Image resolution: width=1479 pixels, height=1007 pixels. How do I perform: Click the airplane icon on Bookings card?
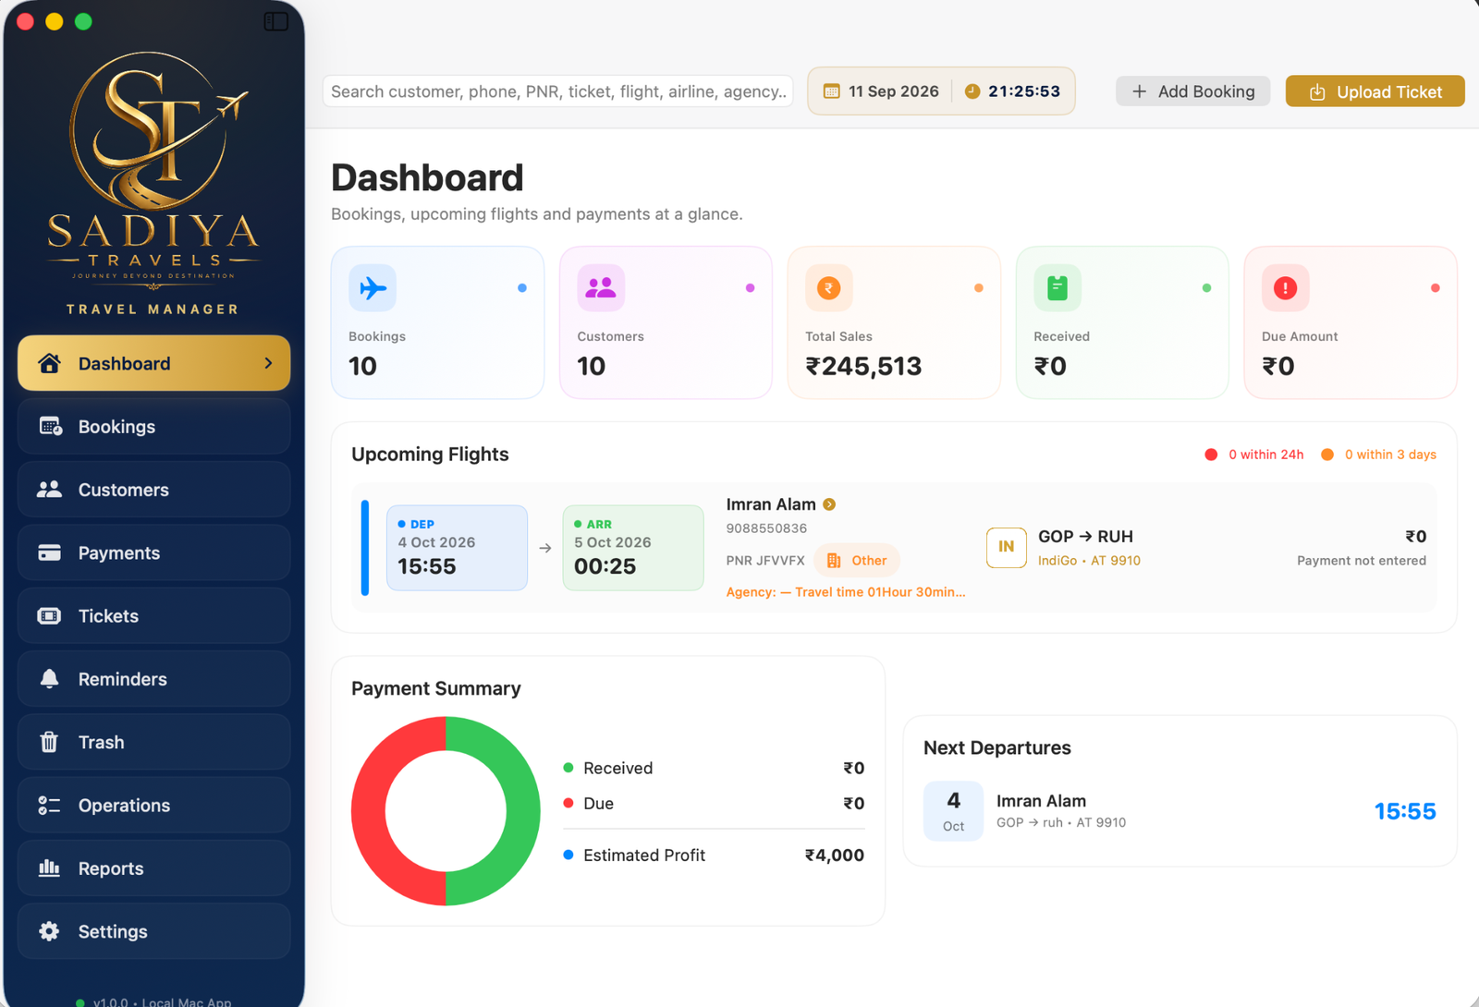(x=373, y=288)
